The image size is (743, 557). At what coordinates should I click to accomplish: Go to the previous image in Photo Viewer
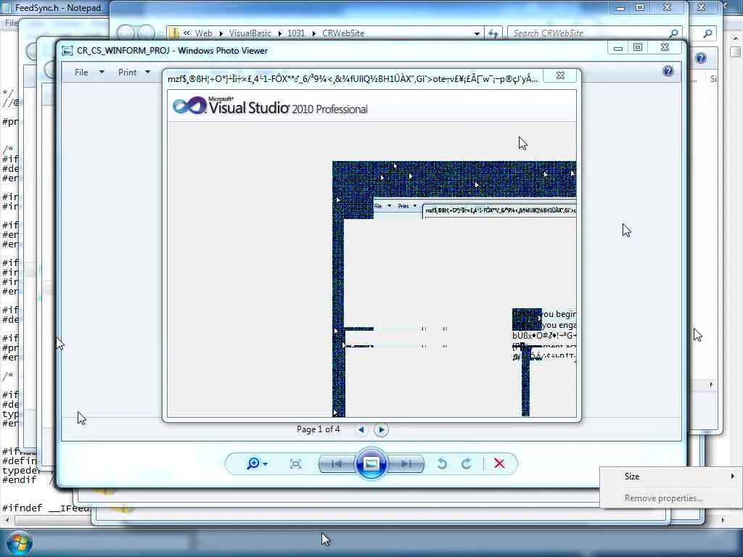tap(337, 463)
